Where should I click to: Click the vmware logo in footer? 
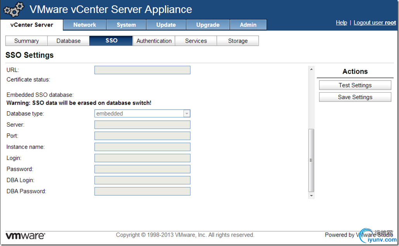tap(25, 236)
